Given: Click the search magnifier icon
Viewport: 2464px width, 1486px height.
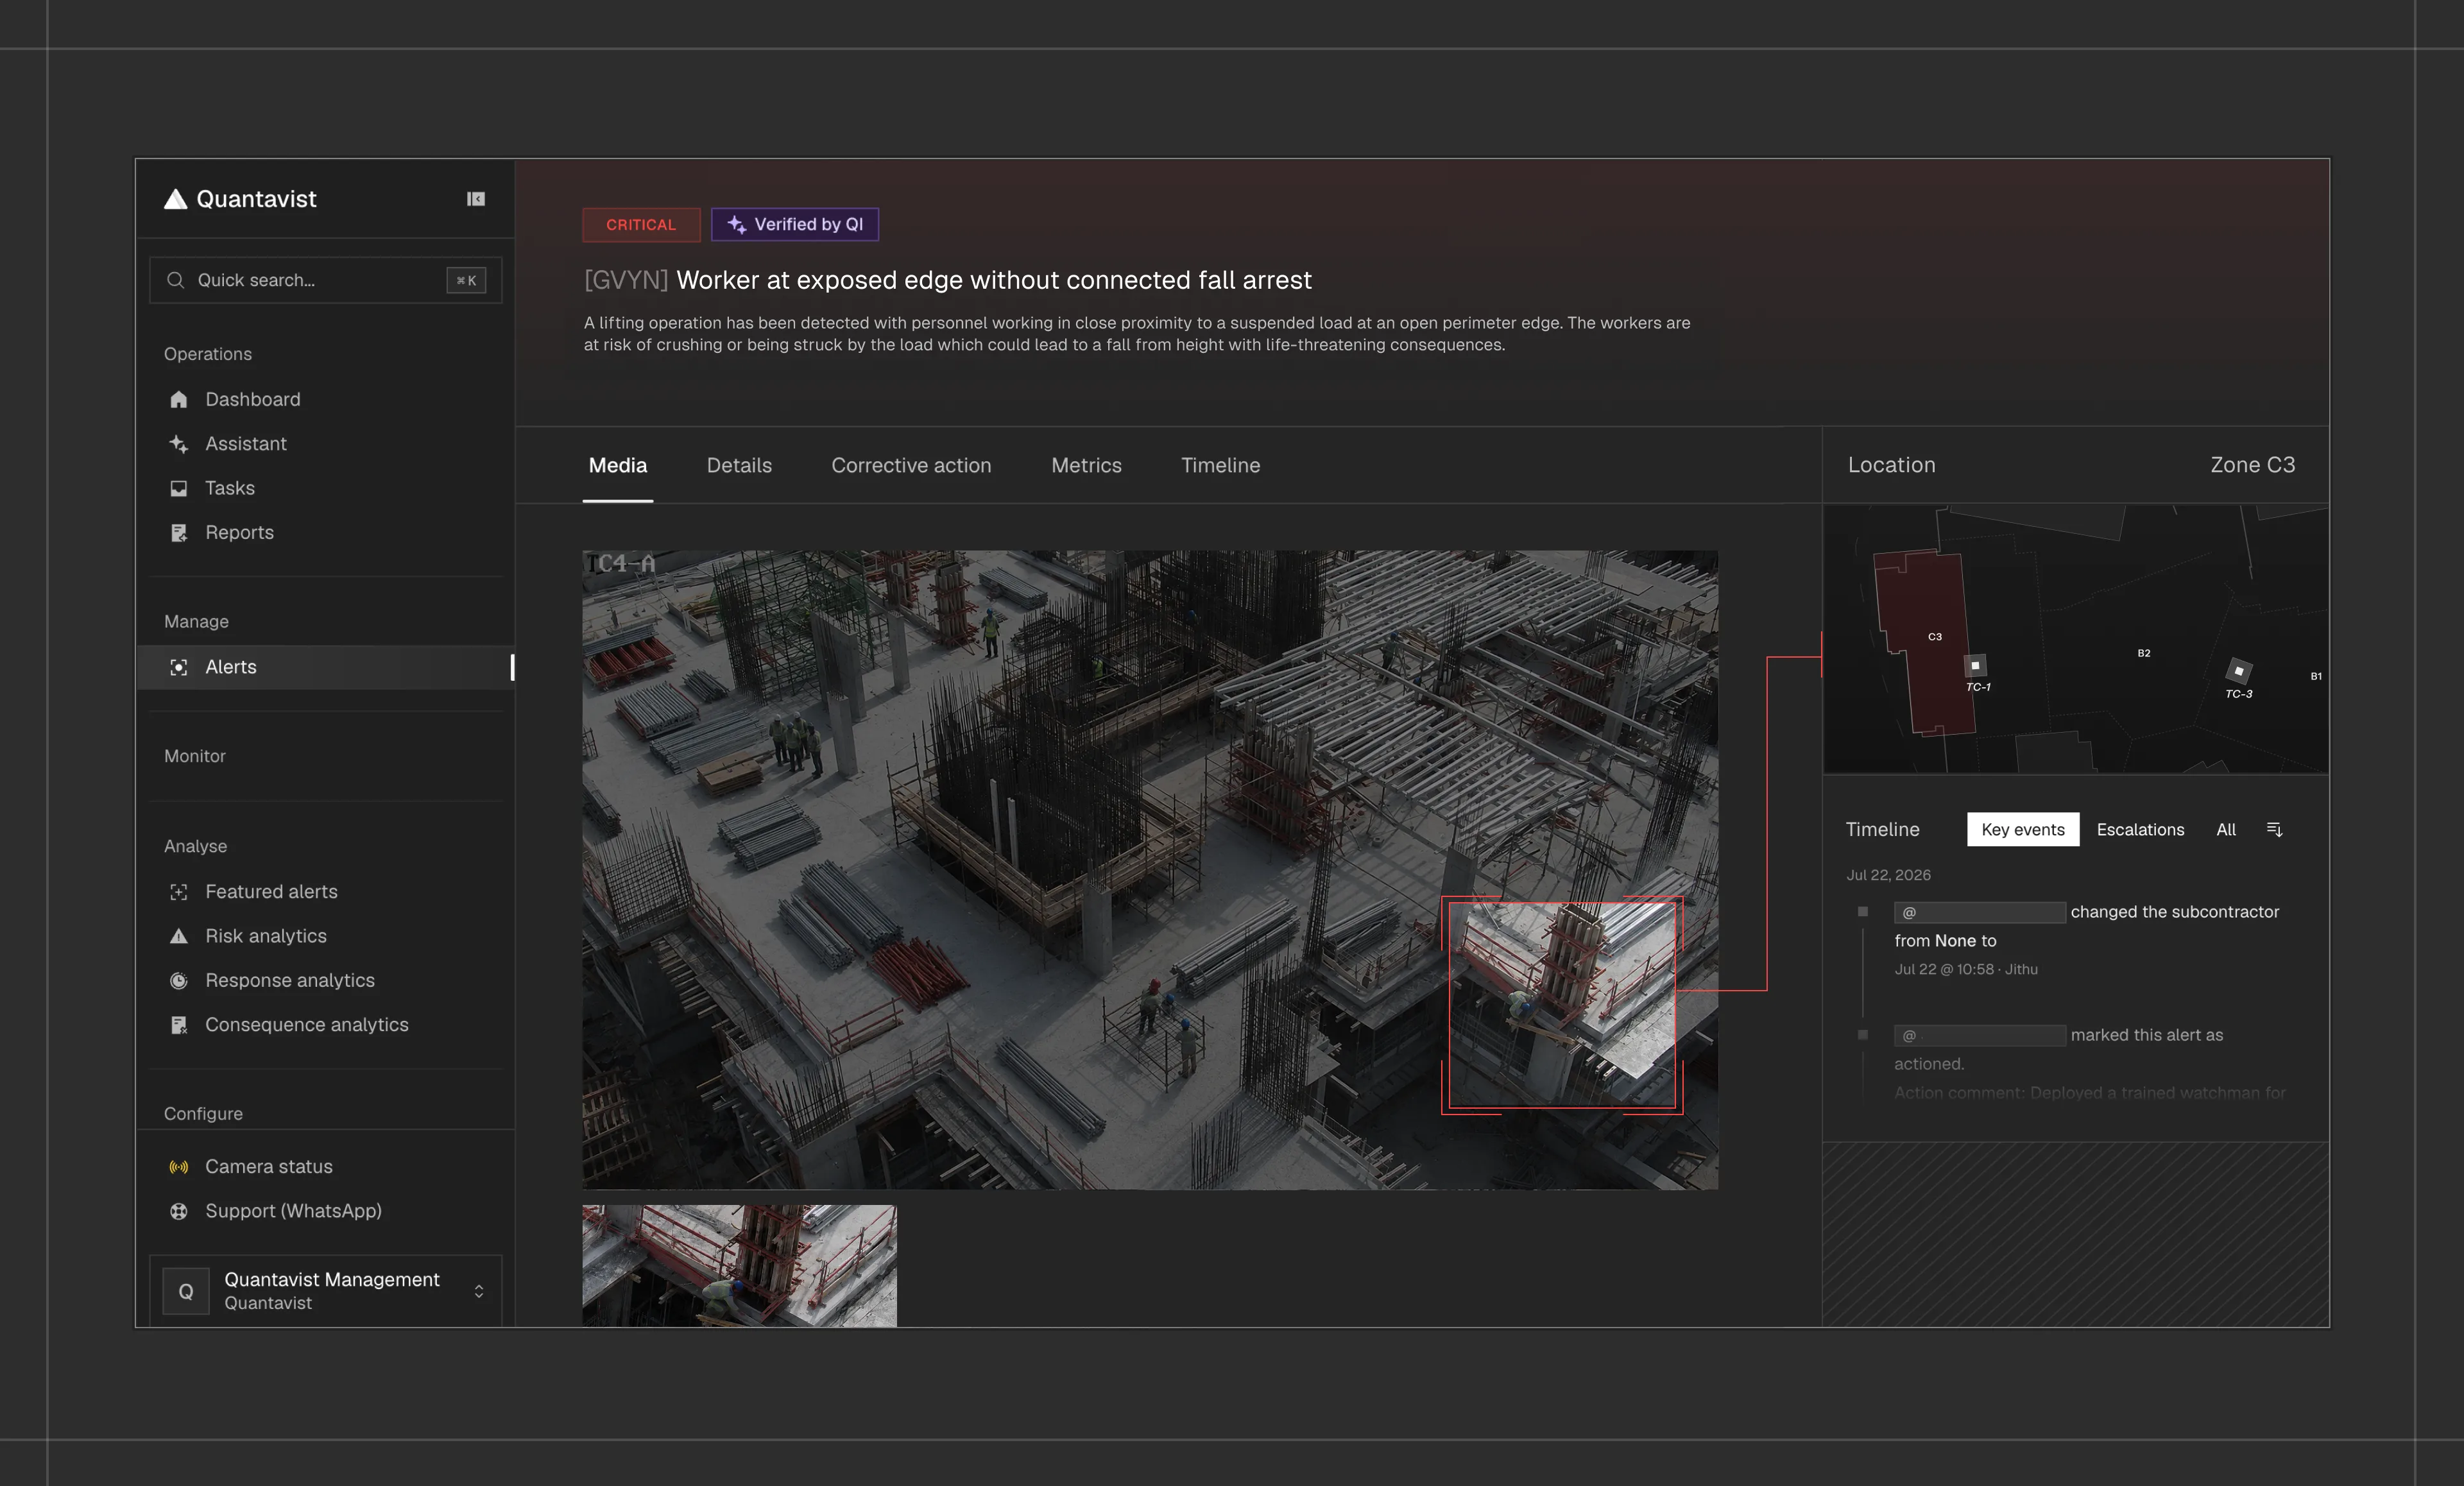Looking at the screenshot, I should pyautogui.click(x=175, y=280).
